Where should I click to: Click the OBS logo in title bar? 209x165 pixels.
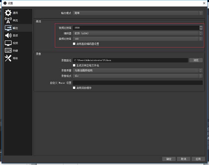[x=4, y=3]
